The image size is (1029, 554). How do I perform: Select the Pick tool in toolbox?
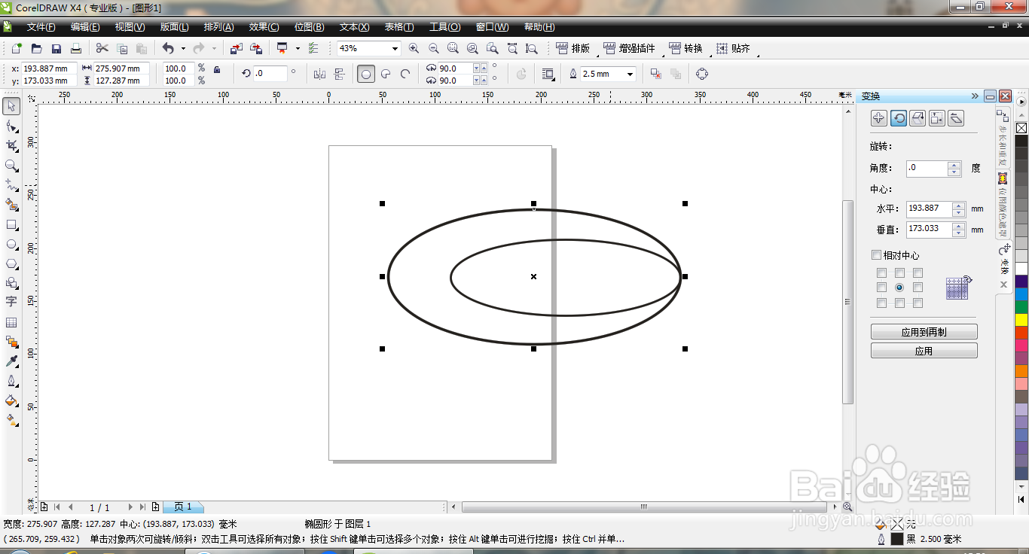[11, 106]
